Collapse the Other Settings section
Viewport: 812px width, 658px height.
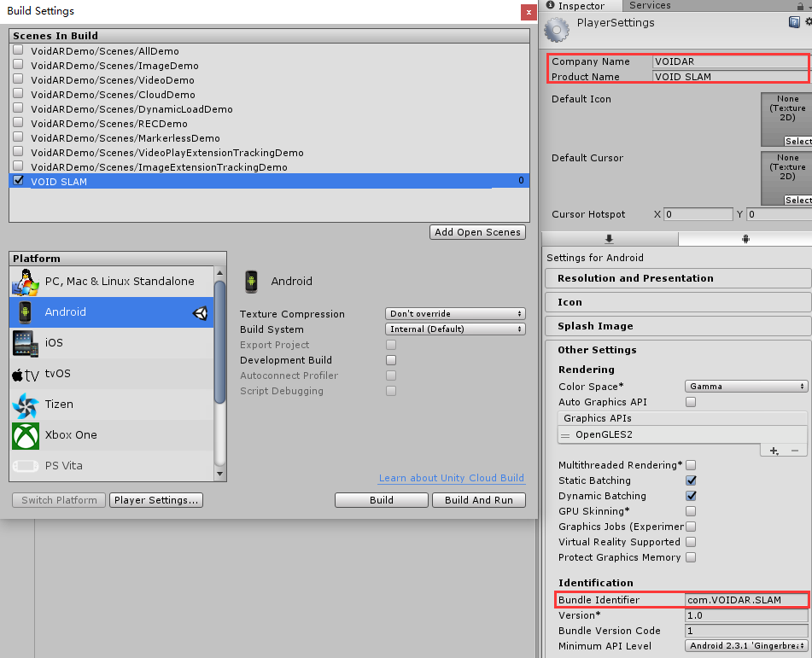(x=678, y=350)
